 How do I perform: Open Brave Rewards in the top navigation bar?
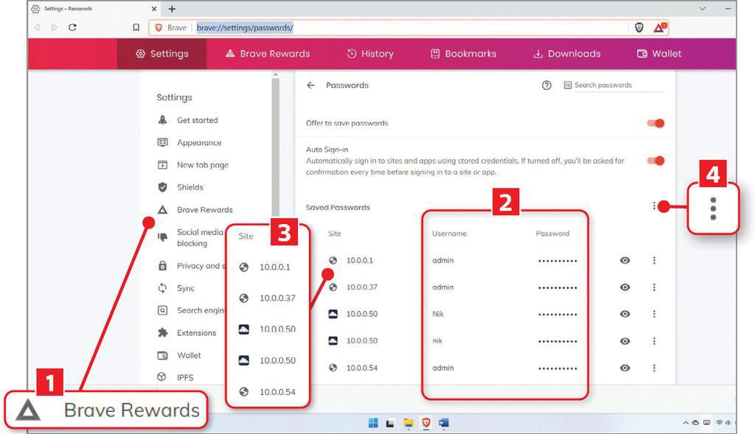point(268,54)
